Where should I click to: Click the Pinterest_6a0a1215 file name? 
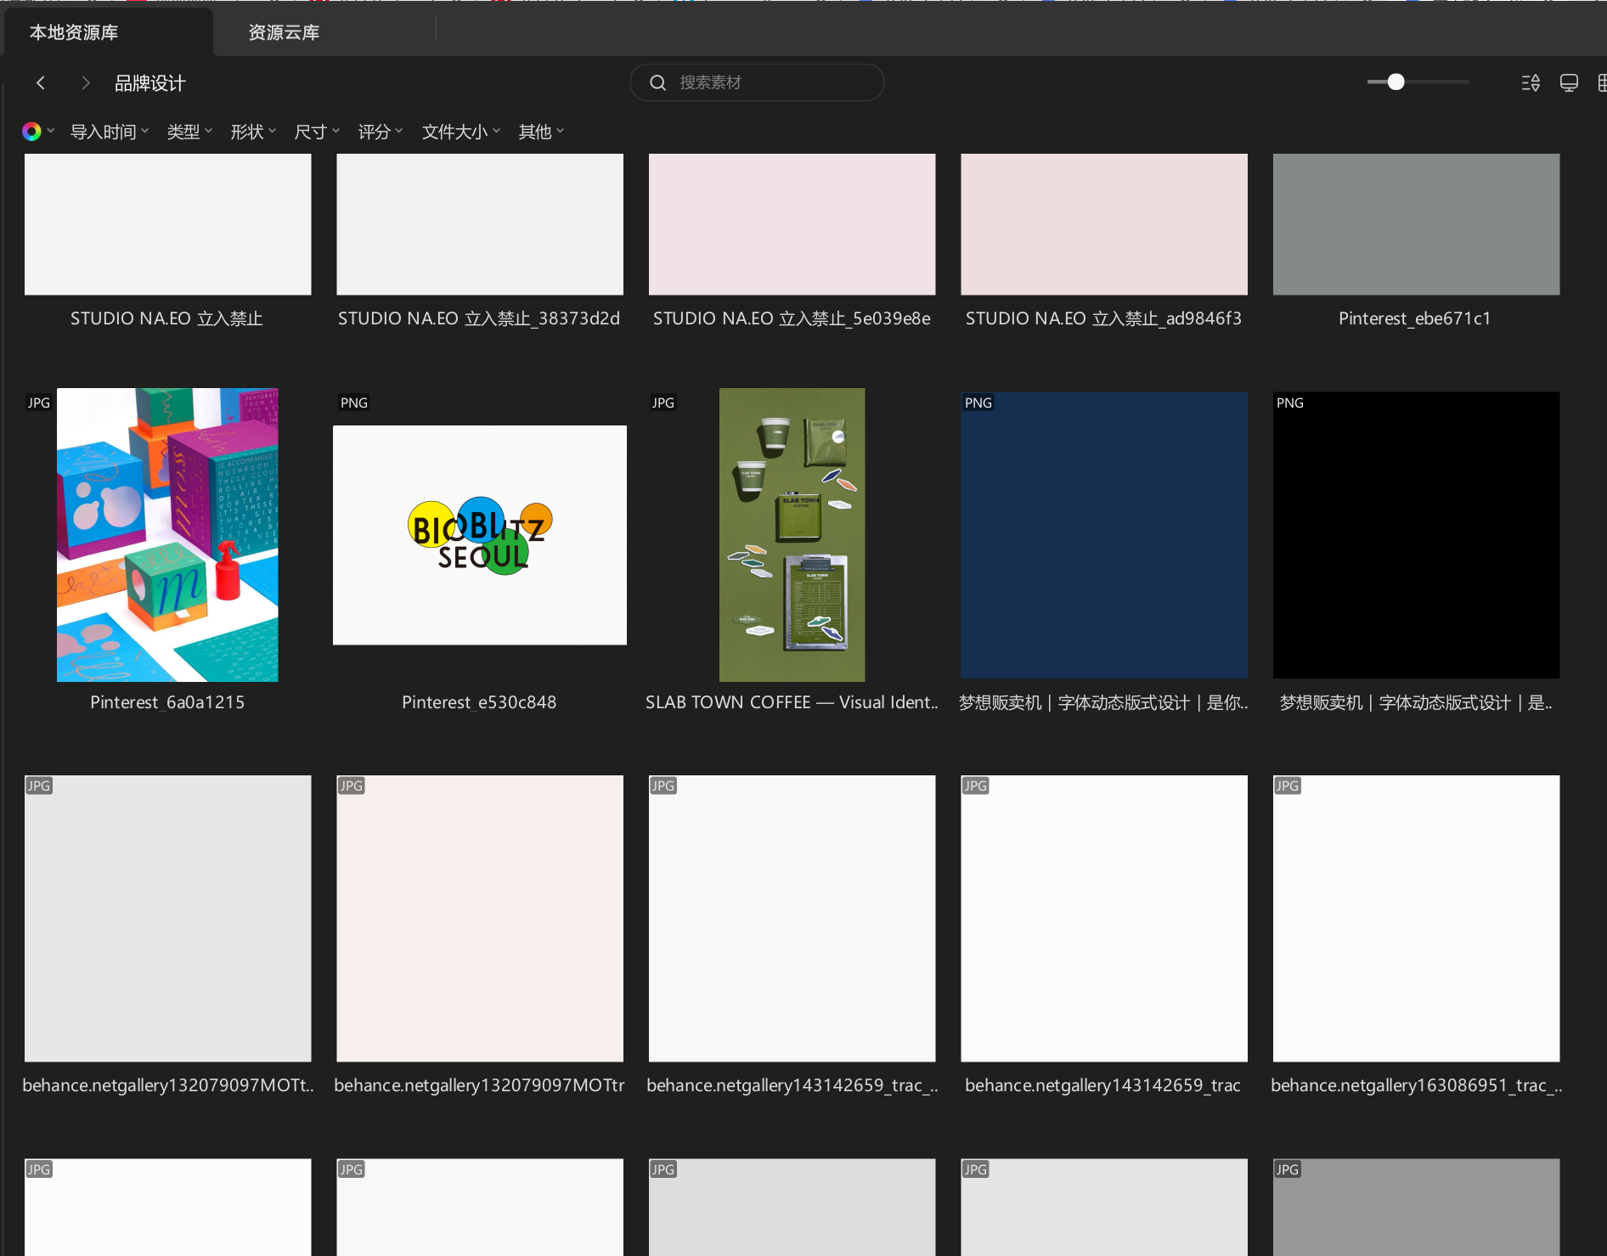(x=167, y=702)
